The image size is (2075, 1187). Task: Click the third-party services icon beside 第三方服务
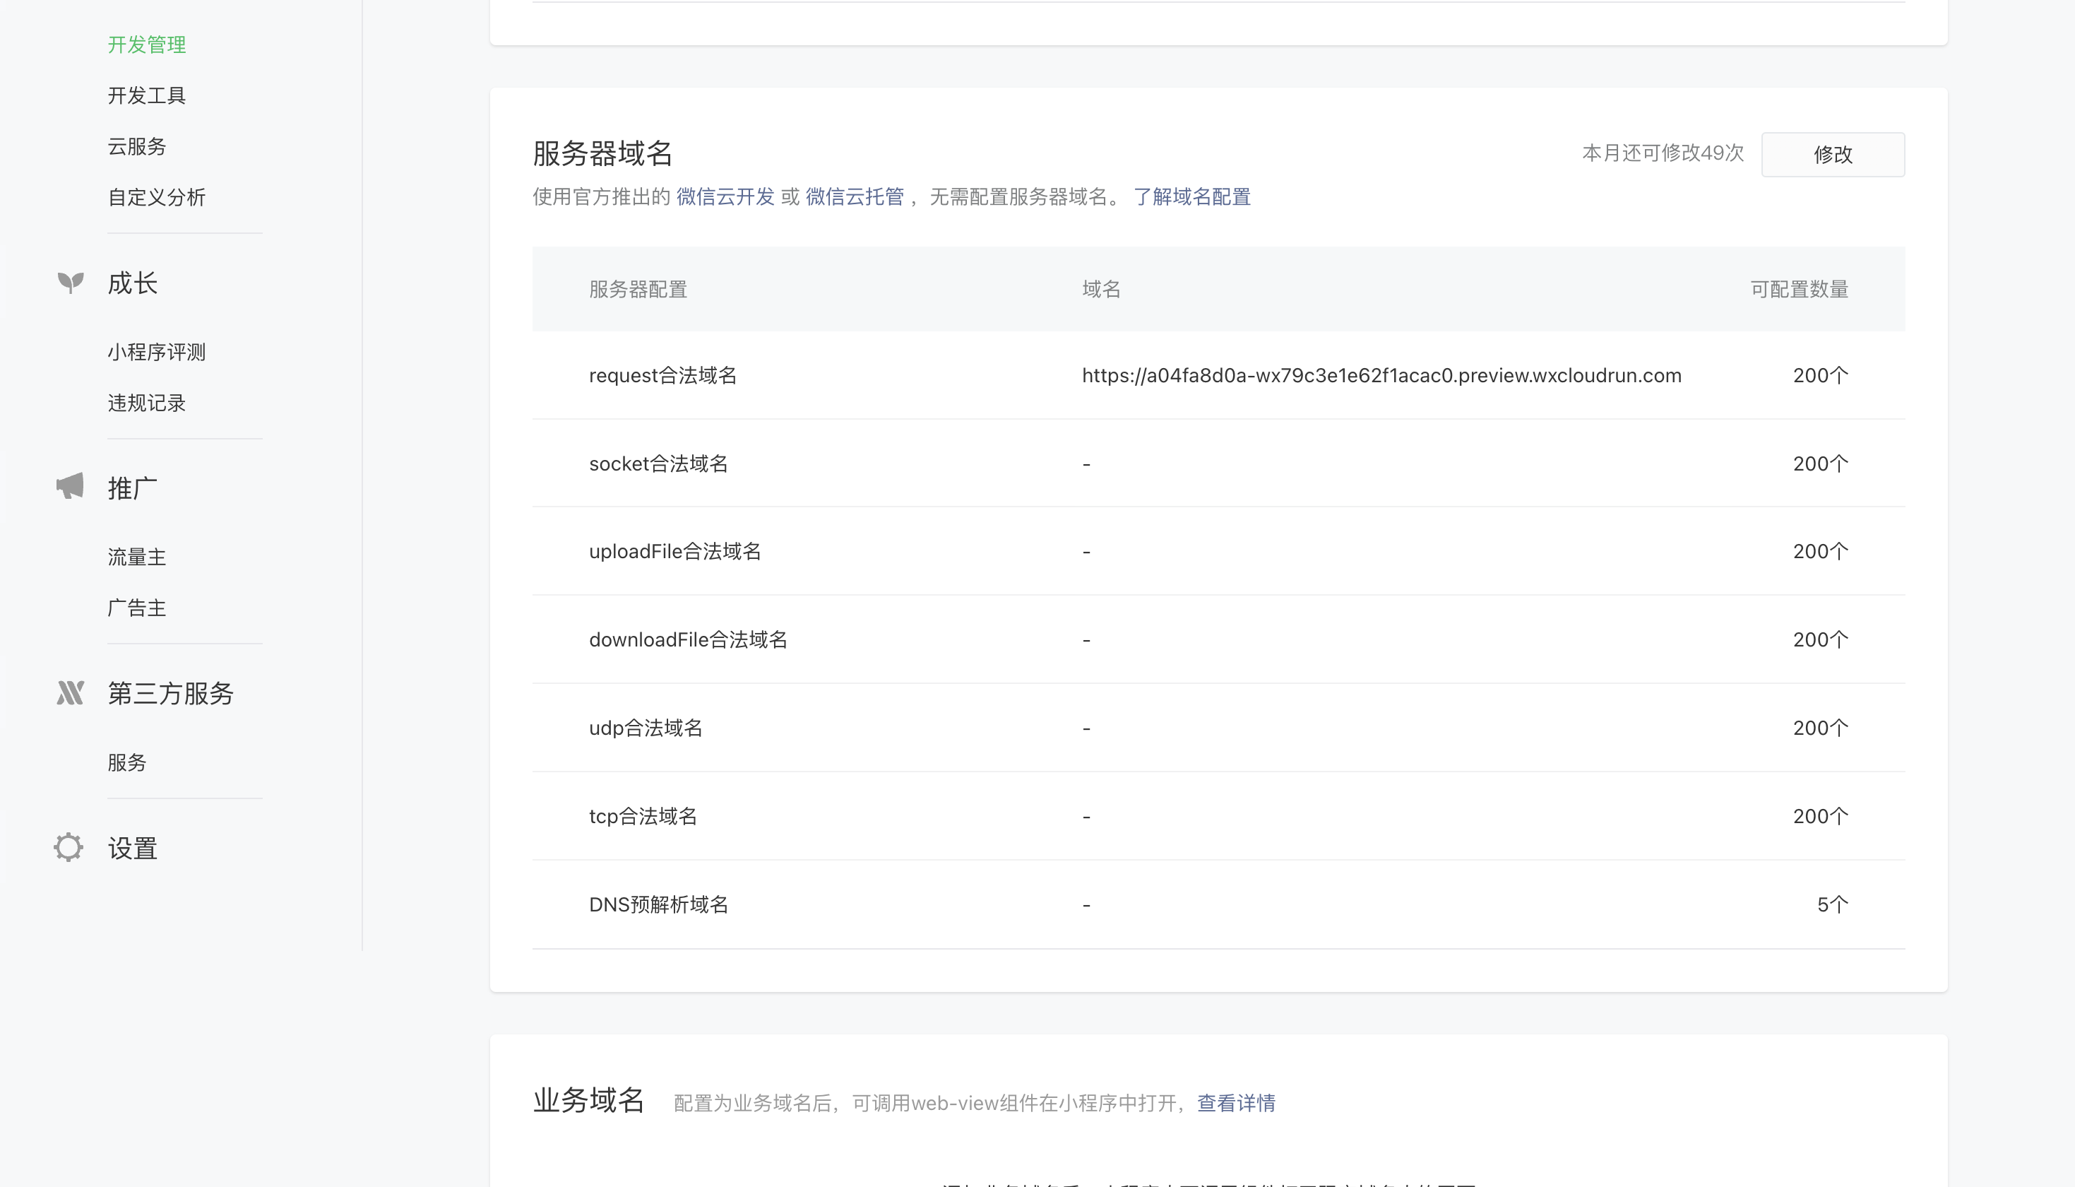(70, 693)
